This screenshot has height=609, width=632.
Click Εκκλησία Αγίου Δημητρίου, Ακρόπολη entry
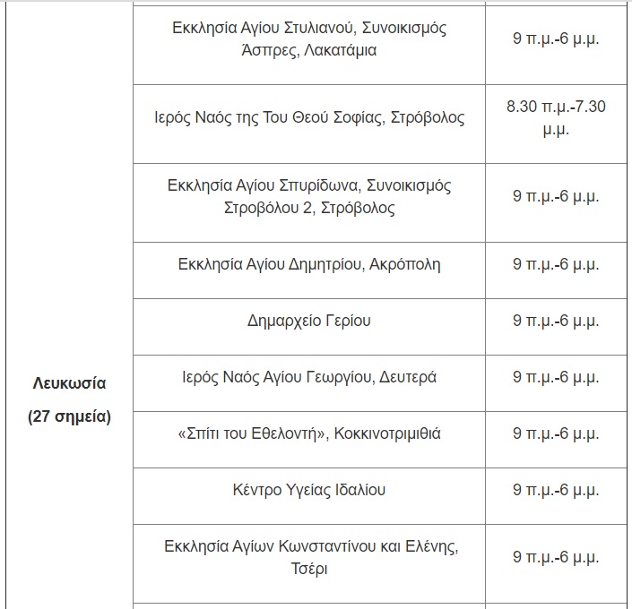(x=309, y=264)
